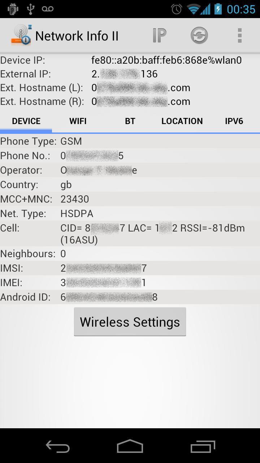Select the DEVICE tab
Image resolution: width=260 pixels, height=463 pixels.
coord(26,121)
